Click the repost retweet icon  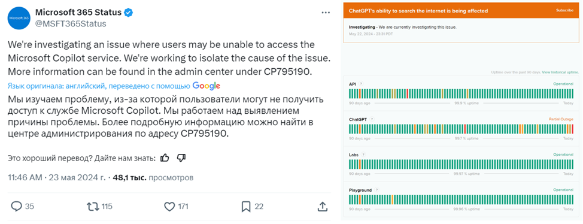click(92, 206)
